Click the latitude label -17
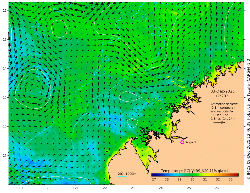250x193 pixels. pyautogui.click(x=4, y=156)
